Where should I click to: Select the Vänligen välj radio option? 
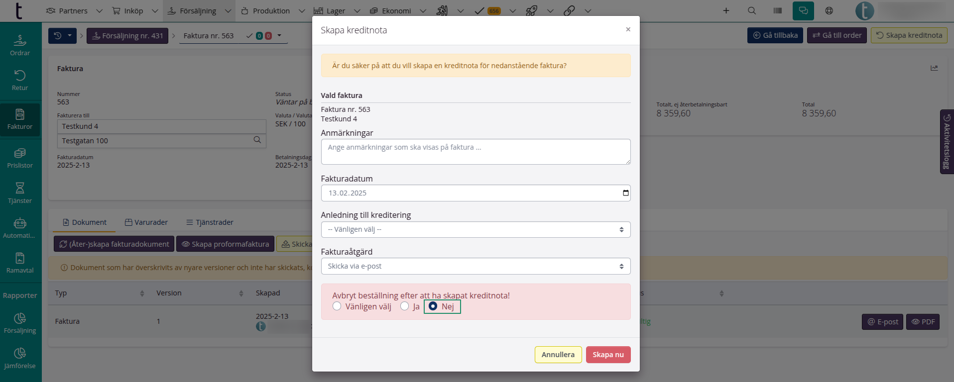click(337, 306)
